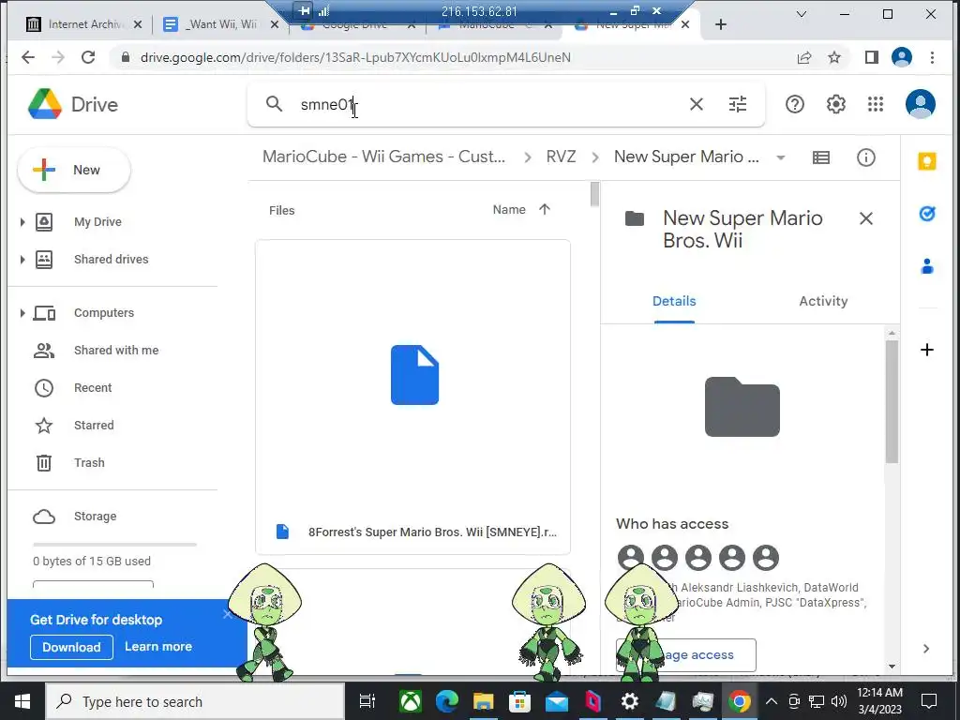The width and height of the screenshot is (960, 720).
Task: Click the Windows taskbar search box
Action: pyautogui.click(x=195, y=701)
